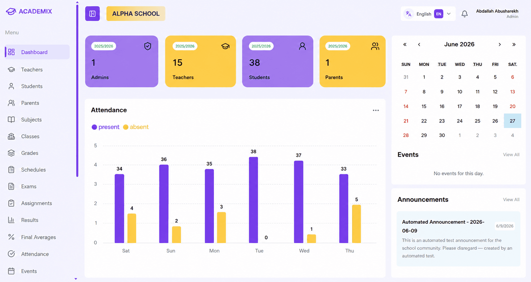Click the Events calendar icon in sidebar

11,271
